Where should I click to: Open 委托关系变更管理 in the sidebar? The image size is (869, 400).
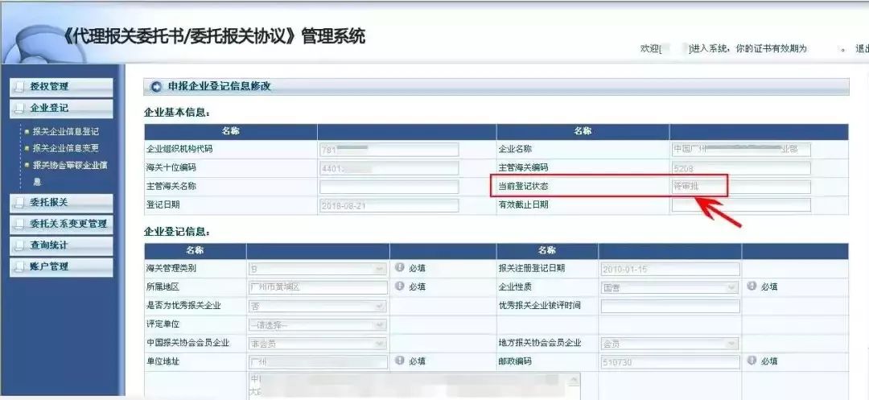(68, 224)
